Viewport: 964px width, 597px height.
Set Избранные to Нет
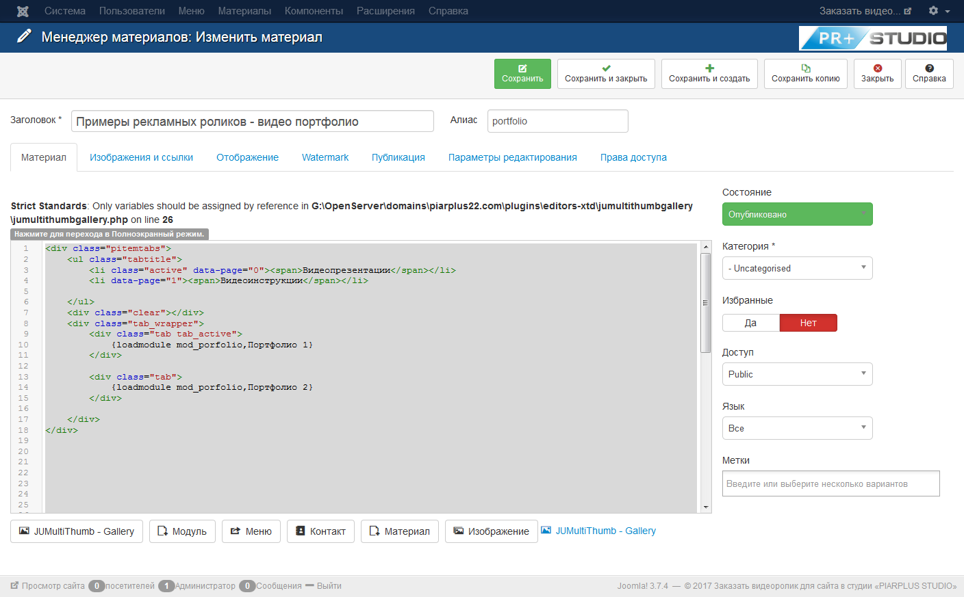click(808, 323)
